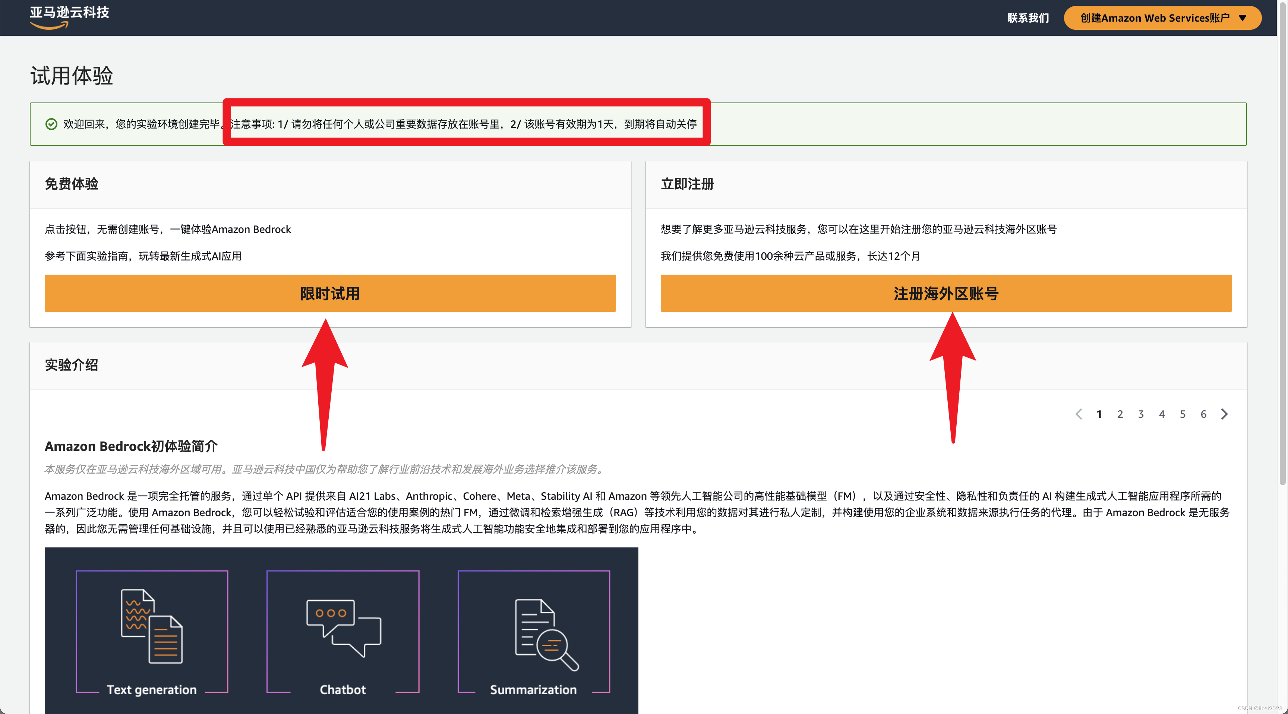Click the green checkmark success icon
This screenshot has width=1288, height=714.
[51, 124]
